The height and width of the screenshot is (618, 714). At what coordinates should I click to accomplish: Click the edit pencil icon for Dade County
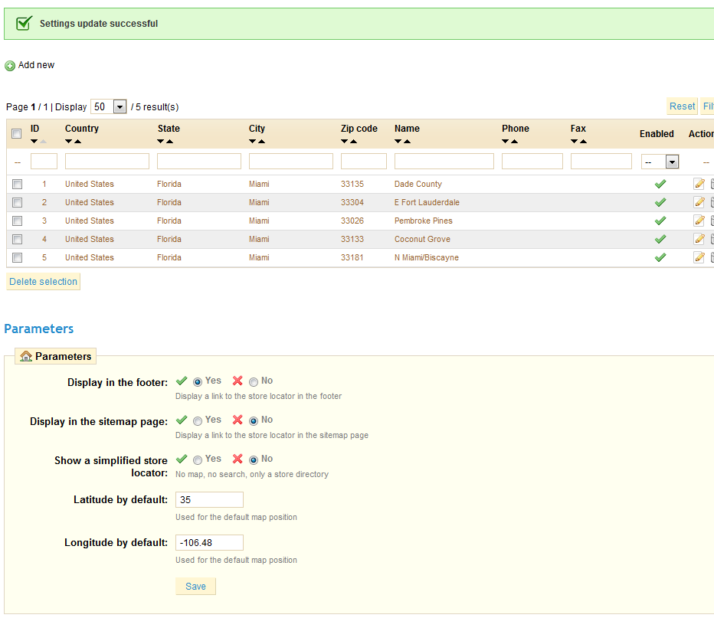pos(699,184)
